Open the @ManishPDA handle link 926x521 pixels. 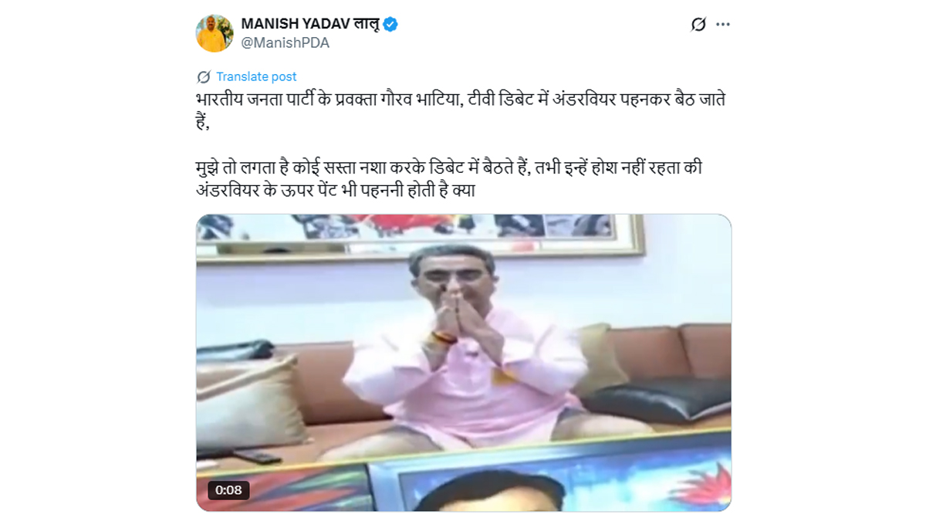[286, 43]
